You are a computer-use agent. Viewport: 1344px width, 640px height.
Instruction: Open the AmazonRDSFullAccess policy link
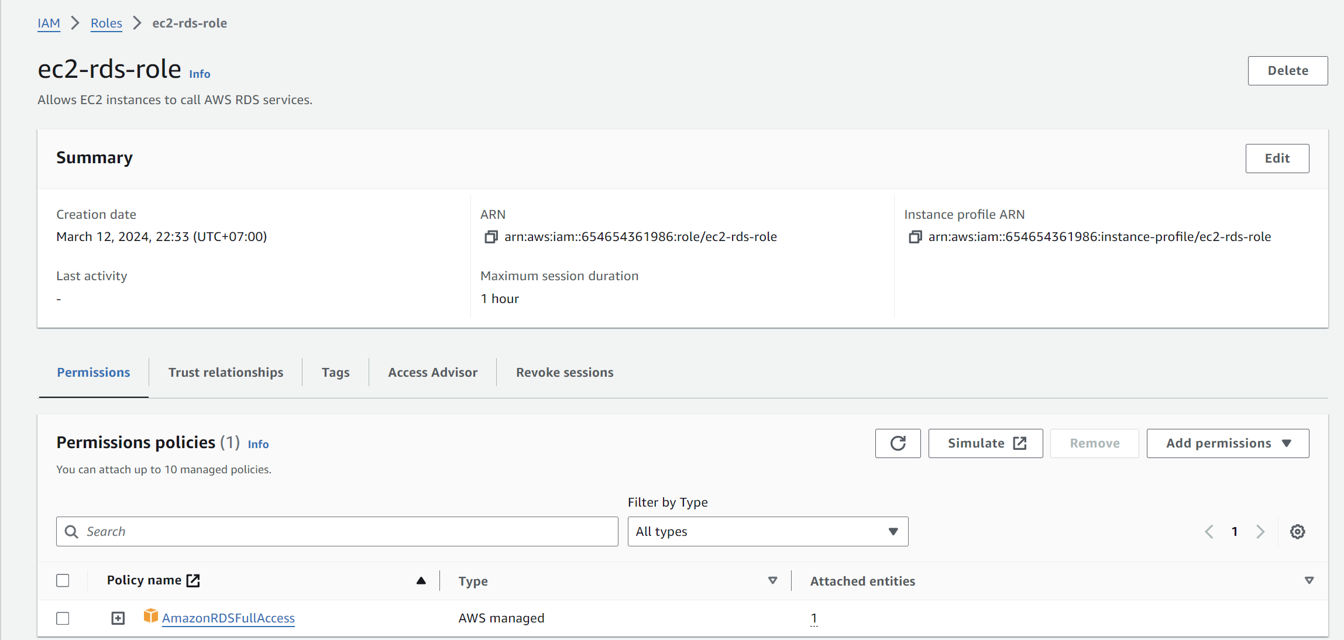[228, 618]
